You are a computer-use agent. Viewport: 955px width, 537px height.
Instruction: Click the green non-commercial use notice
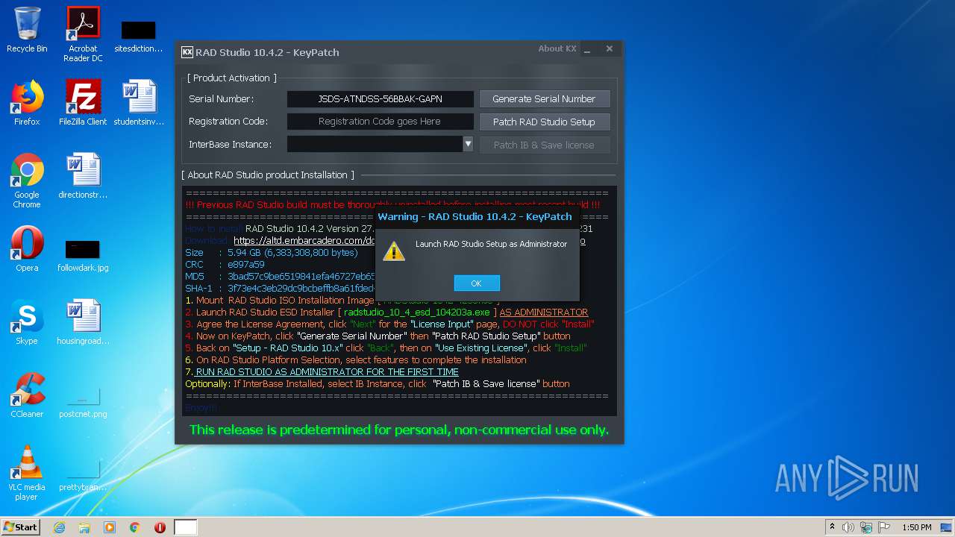pos(399,430)
